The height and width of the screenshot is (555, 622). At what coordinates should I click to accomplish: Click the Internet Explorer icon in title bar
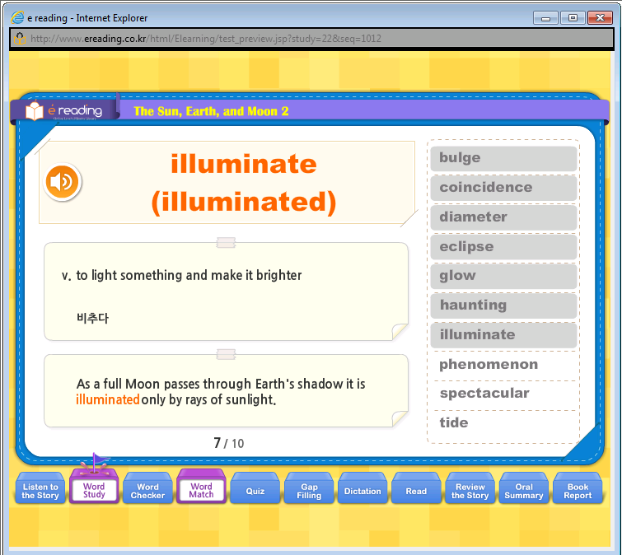tap(17, 18)
